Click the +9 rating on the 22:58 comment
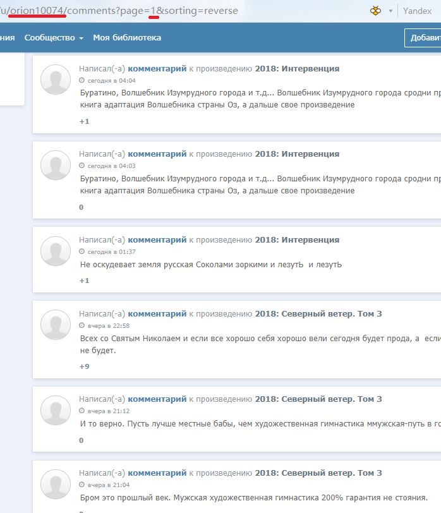The image size is (441, 513). coord(84,366)
